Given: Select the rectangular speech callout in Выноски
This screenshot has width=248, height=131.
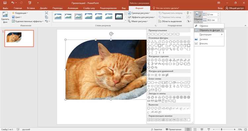Looking at the screenshot, I should pos(149,108).
